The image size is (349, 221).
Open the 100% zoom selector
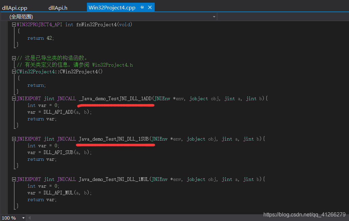coord(10,218)
